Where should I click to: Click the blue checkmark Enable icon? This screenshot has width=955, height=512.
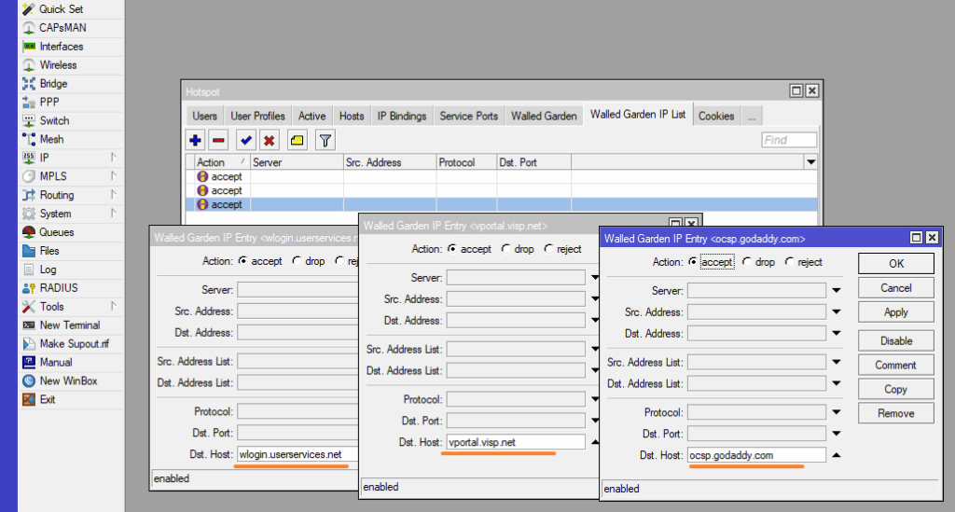point(245,140)
